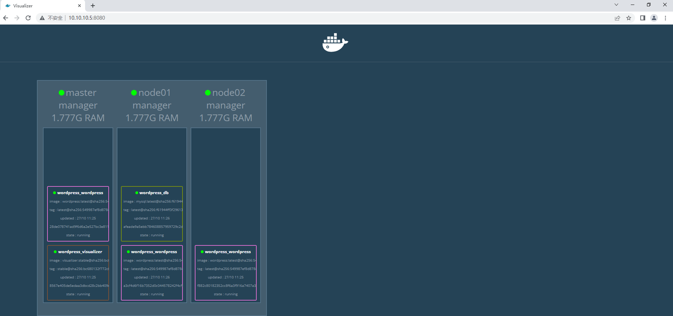Click manager role label under node02
This screenshot has width=673, height=316.
tap(226, 105)
